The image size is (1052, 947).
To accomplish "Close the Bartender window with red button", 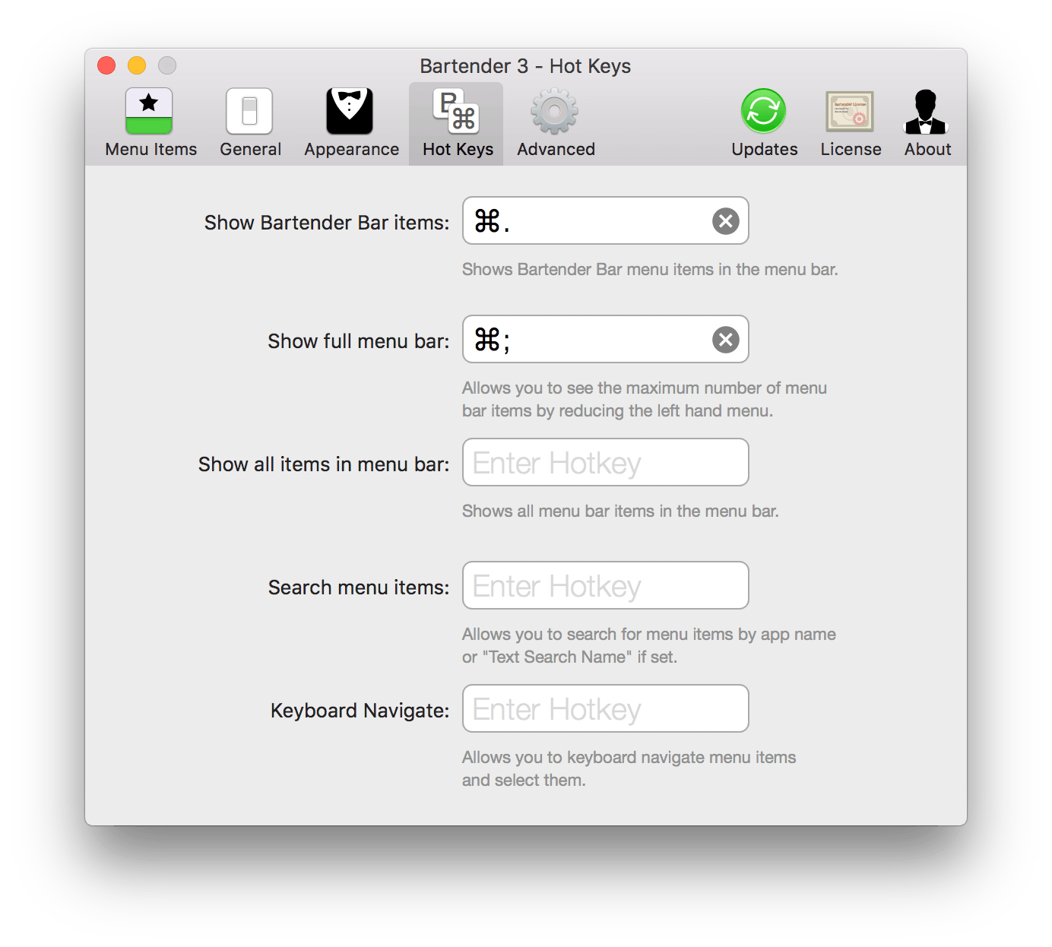I will click(x=106, y=65).
